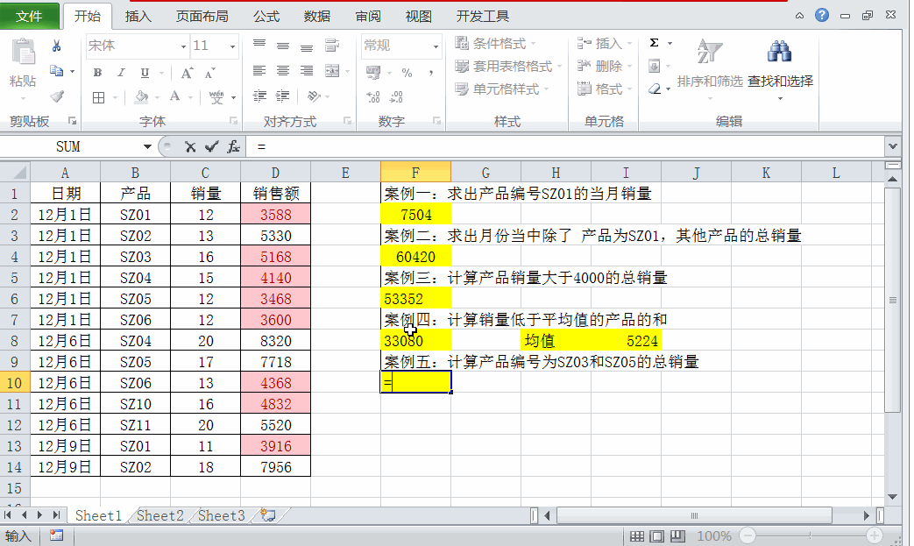
Task: Click the formula bar input field
Action: coord(565,147)
